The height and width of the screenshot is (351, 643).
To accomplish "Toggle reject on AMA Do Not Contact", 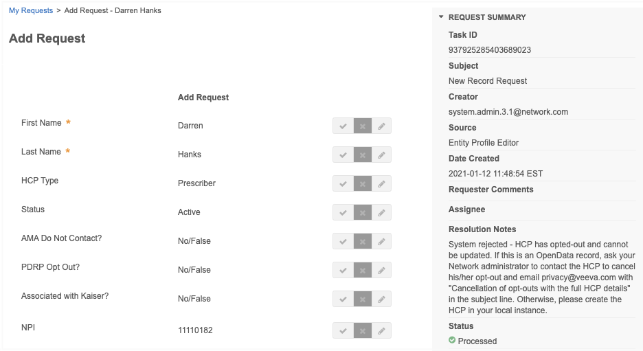I will (x=362, y=242).
